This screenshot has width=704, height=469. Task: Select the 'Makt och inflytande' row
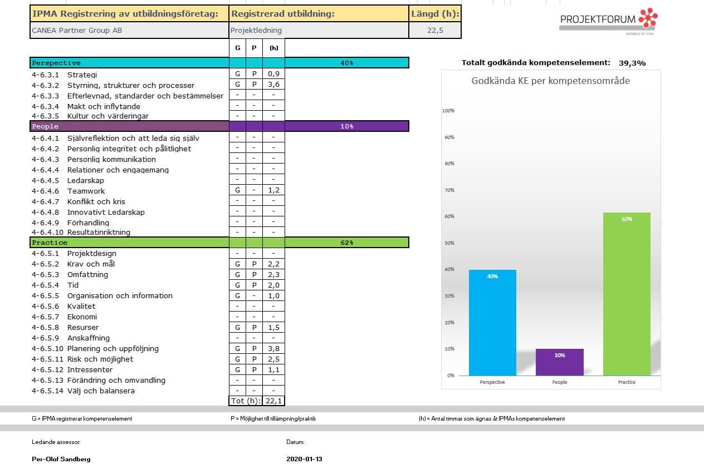(x=104, y=106)
